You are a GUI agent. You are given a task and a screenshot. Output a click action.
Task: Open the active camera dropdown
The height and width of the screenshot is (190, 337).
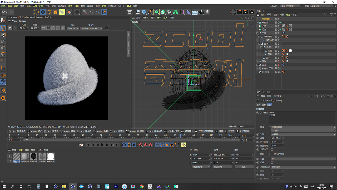pyautogui.click(x=91, y=28)
